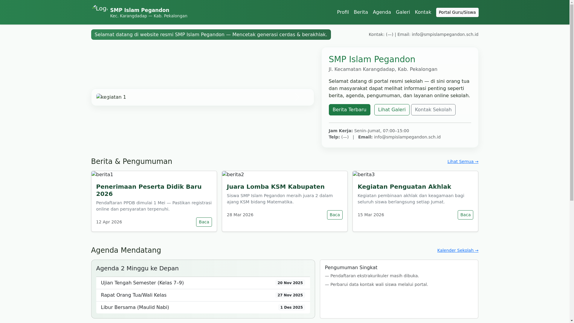Click the Berita Terbaru button
Viewport: 574px width, 323px height.
point(349,110)
